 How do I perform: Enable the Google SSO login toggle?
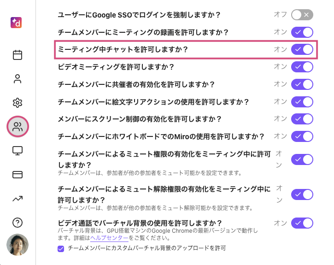click(x=302, y=15)
